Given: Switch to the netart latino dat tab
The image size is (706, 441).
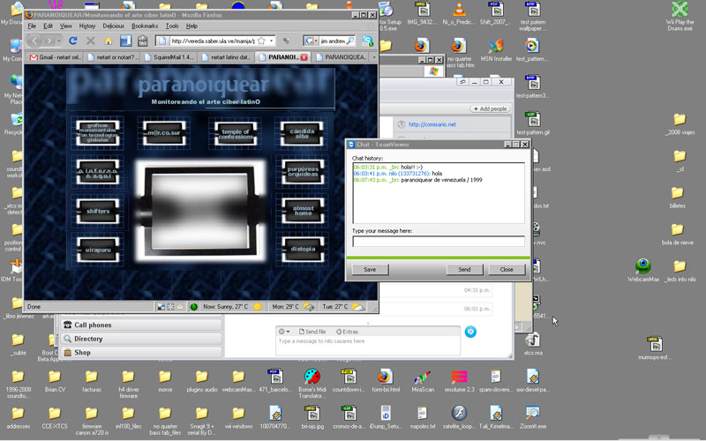Looking at the screenshot, I should [226, 57].
